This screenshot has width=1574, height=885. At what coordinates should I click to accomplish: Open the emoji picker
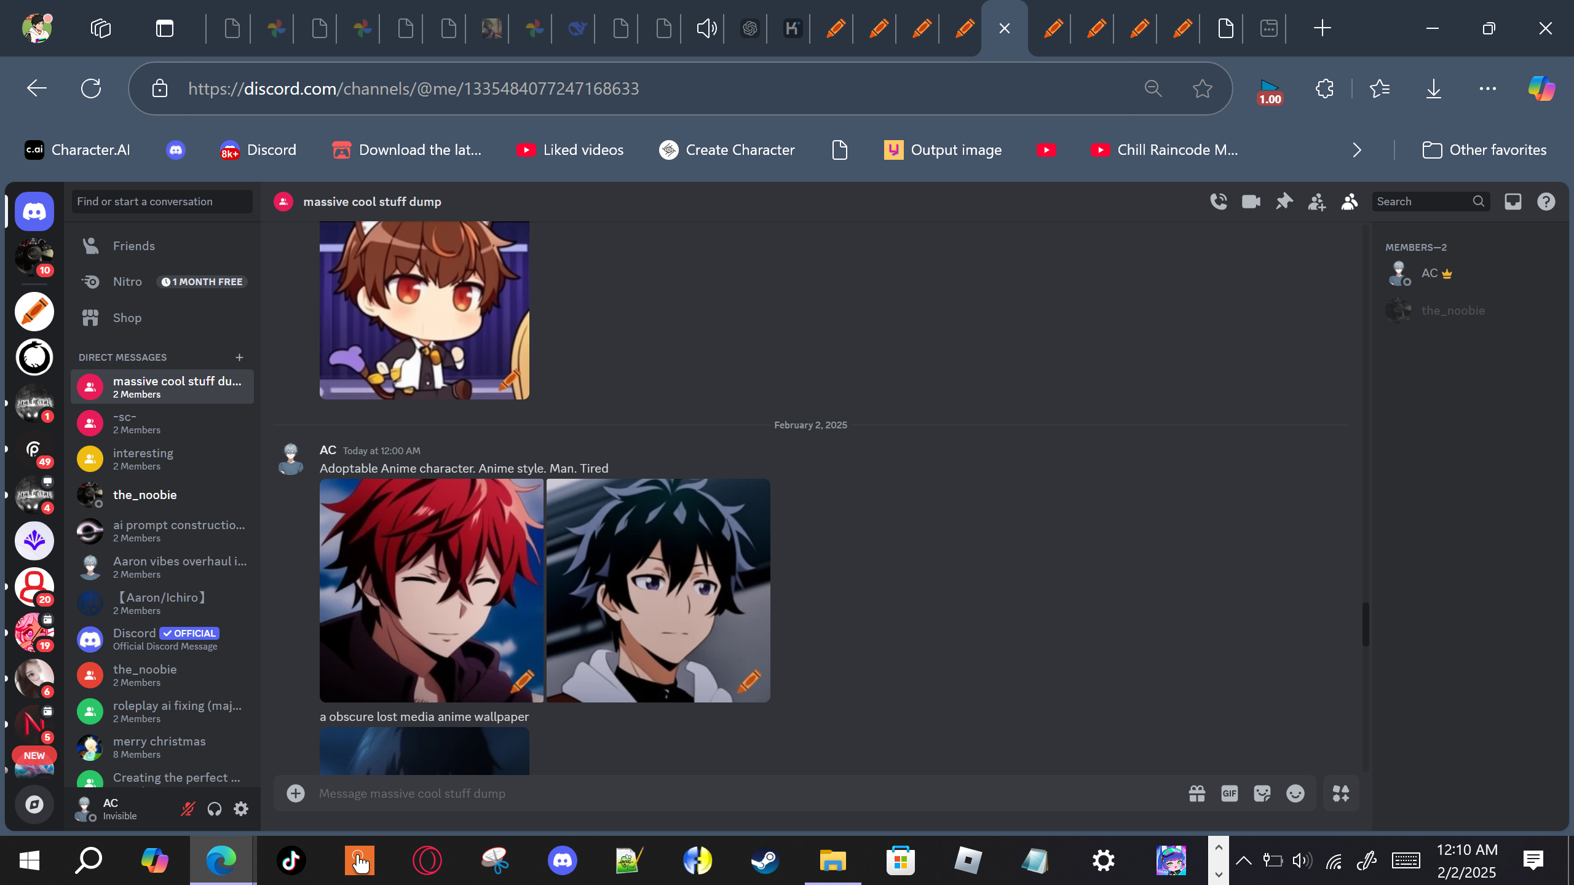coord(1295,793)
